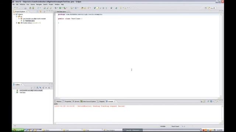Switch to the Servers tab
236x132 pixels.
click(76, 102)
